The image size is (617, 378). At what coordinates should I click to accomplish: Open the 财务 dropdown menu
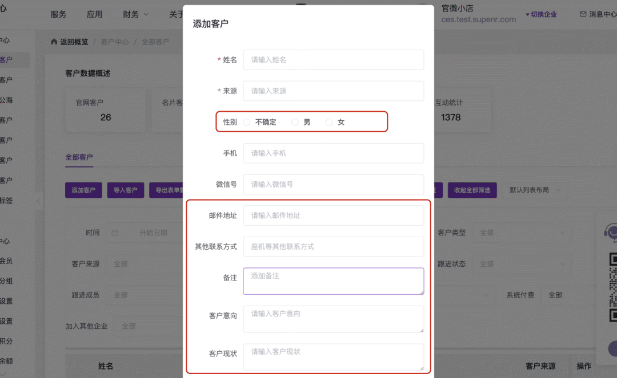[x=135, y=14]
